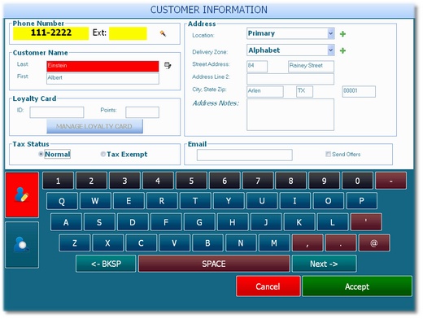Tap the D key
Image resolution: width=423 pixels, height=319 pixels.
point(133,222)
